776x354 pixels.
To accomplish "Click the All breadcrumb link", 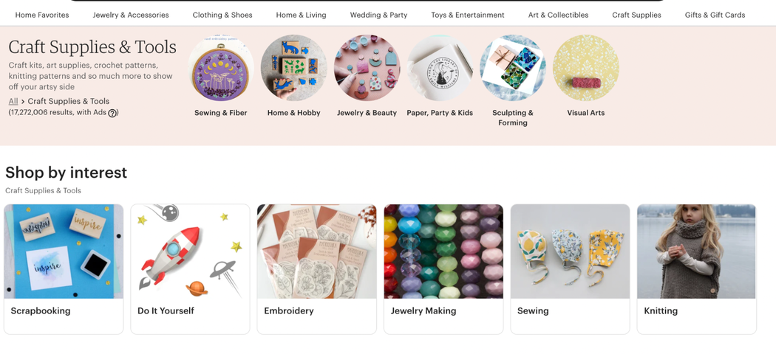I will [x=13, y=101].
